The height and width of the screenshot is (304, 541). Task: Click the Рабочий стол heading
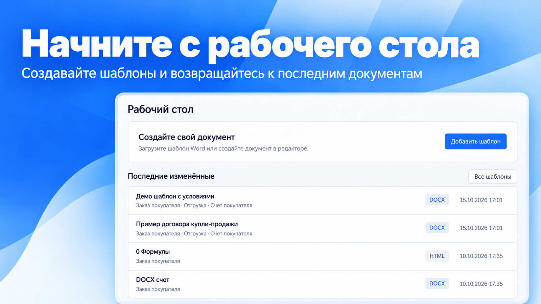[161, 109]
